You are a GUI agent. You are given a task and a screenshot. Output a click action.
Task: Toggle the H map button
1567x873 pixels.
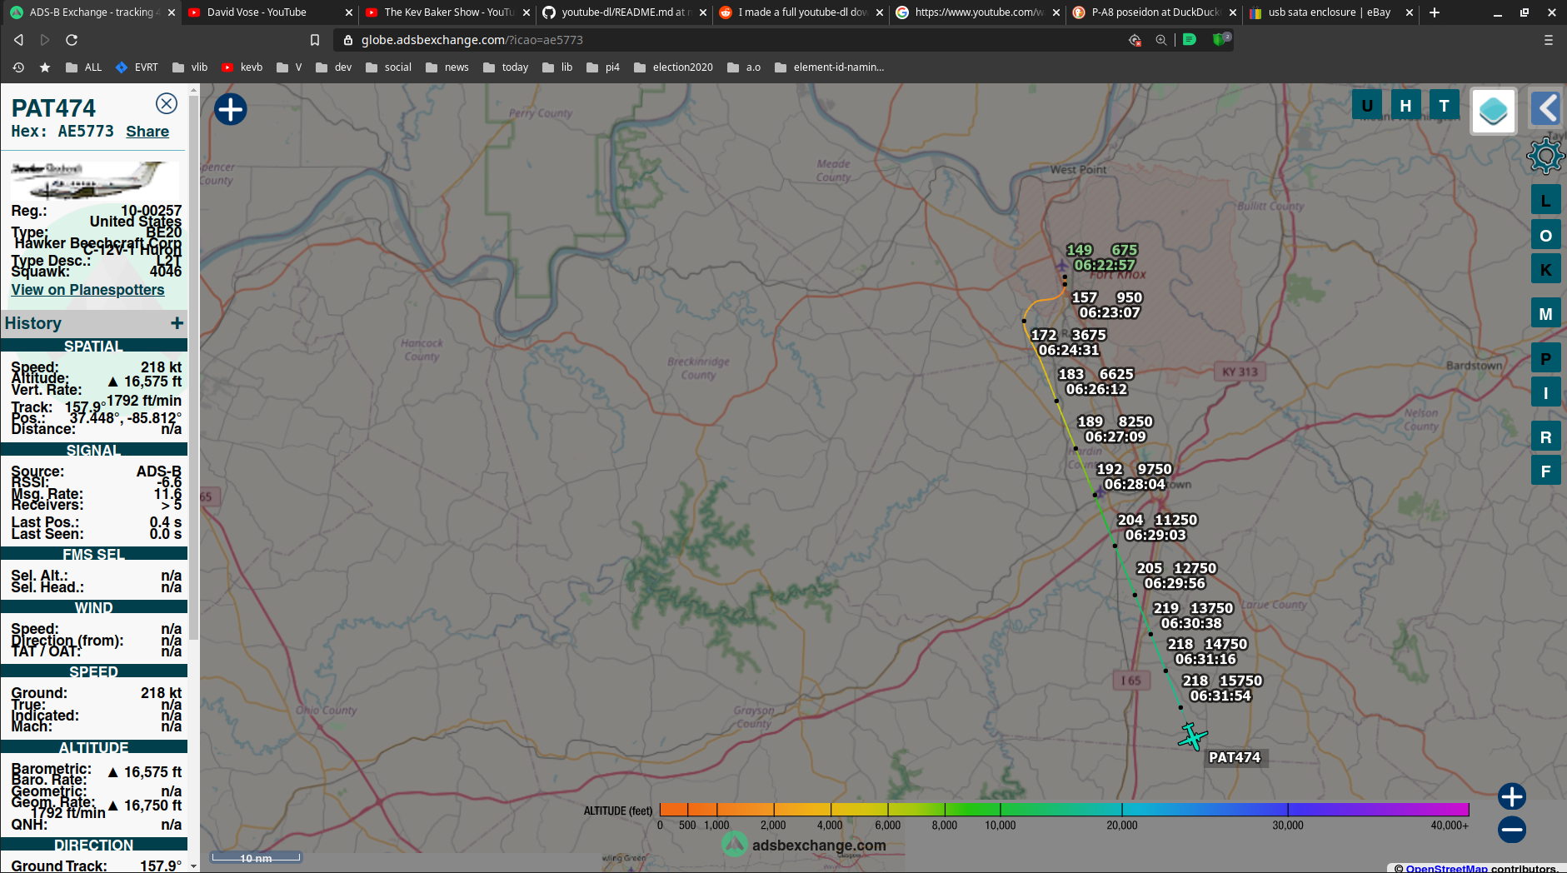click(x=1405, y=106)
